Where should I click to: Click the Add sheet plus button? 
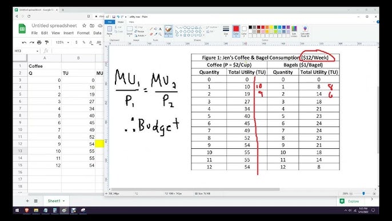pos(27,201)
